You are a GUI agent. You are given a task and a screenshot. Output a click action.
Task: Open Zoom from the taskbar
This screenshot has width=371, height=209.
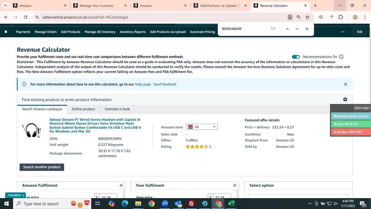(165, 204)
